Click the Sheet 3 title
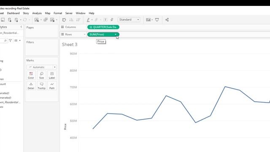270x152 pixels. pos(70,44)
